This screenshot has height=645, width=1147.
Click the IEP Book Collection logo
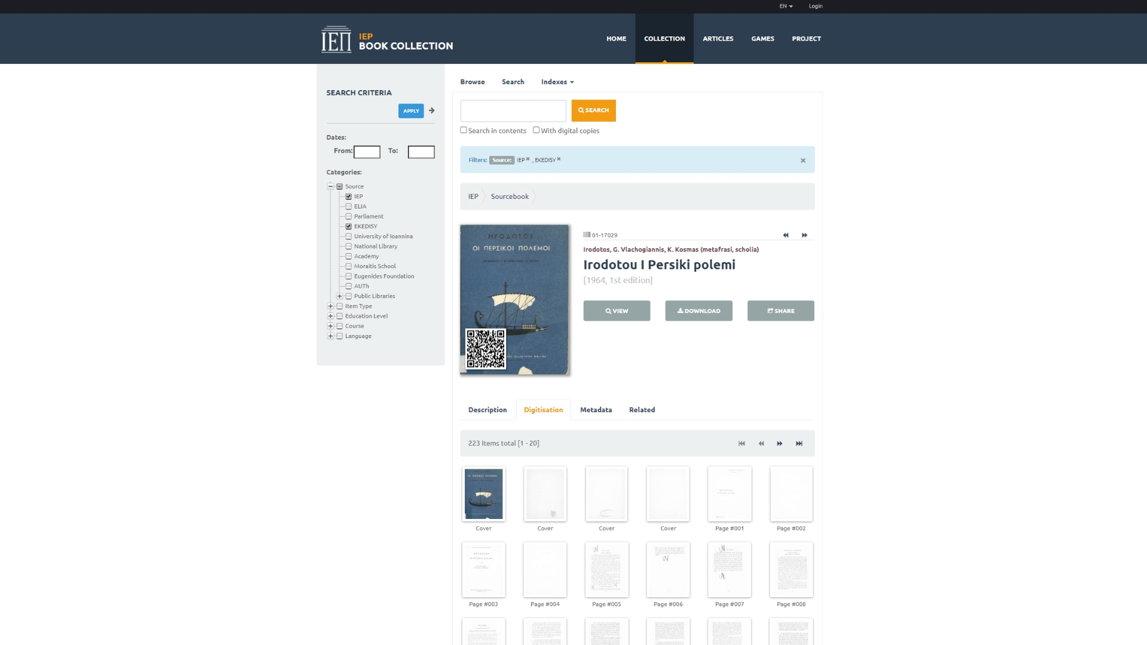click(x=387, y=39)
